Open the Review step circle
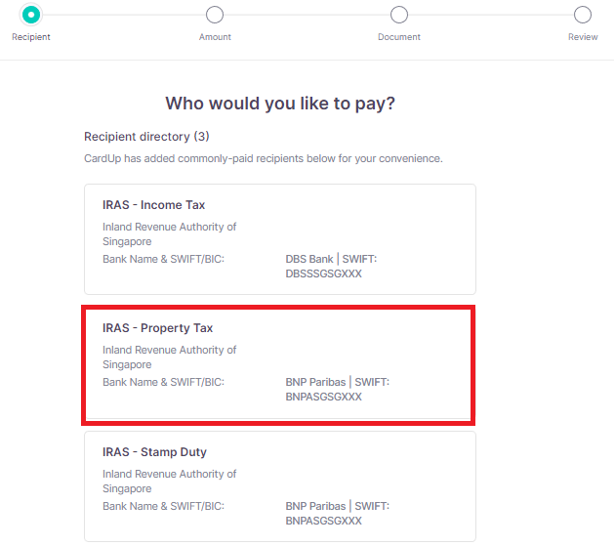This screenshot has height=546, width=615. click(583, 14)
